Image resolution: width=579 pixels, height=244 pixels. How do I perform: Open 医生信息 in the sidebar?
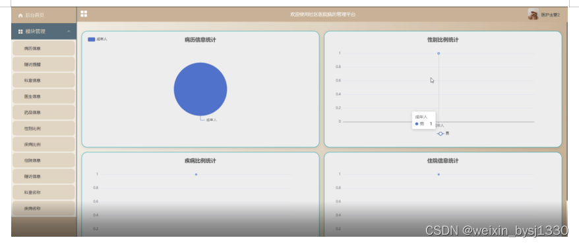coord(44,96)
